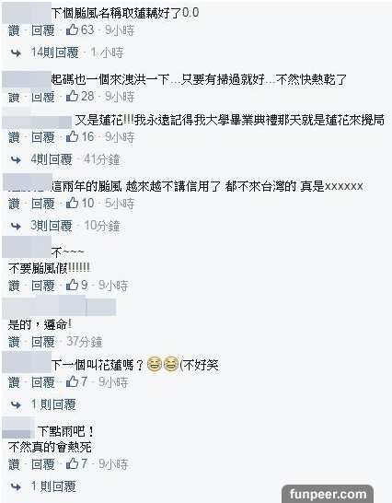Open the 37分鐘 timestamp link
392x503 pixels.
coord(85,342)
